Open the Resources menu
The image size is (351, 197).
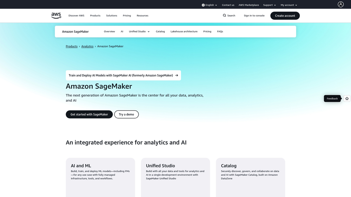pos(143,16)
